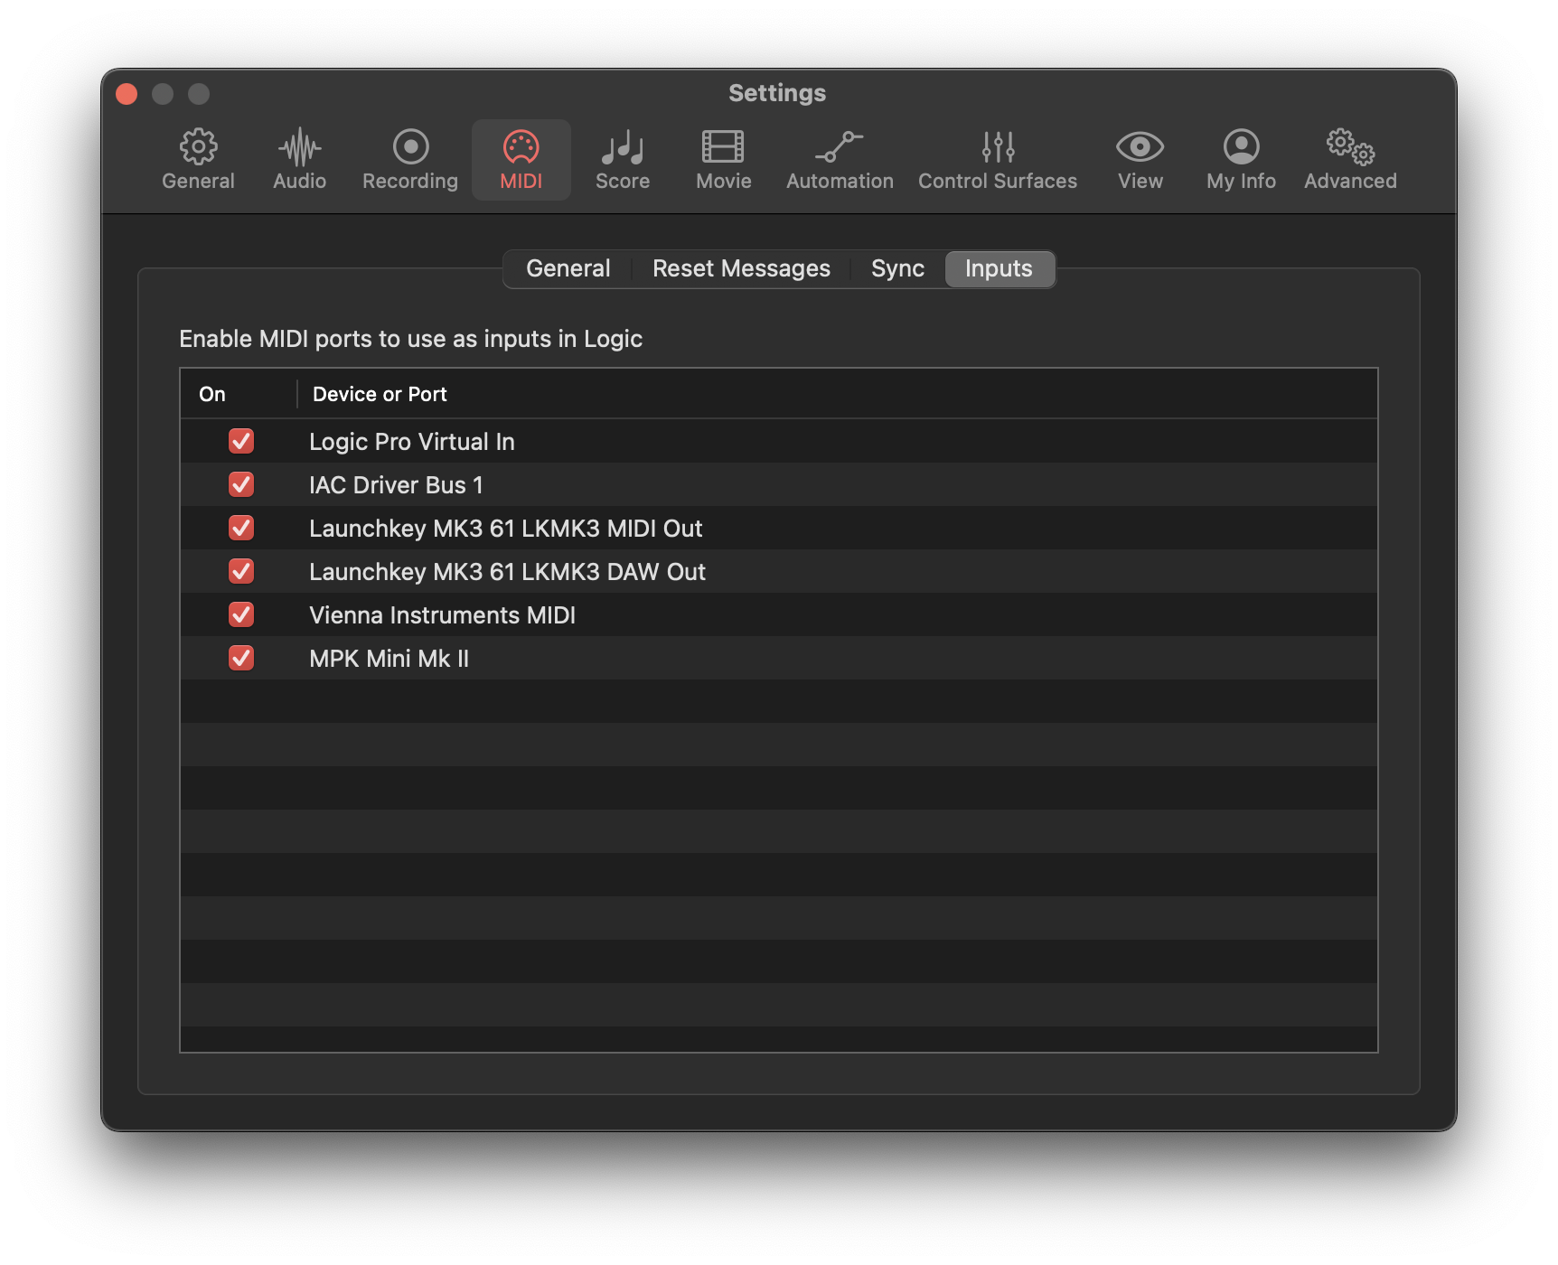Click the MIDI settings icon

521,159
